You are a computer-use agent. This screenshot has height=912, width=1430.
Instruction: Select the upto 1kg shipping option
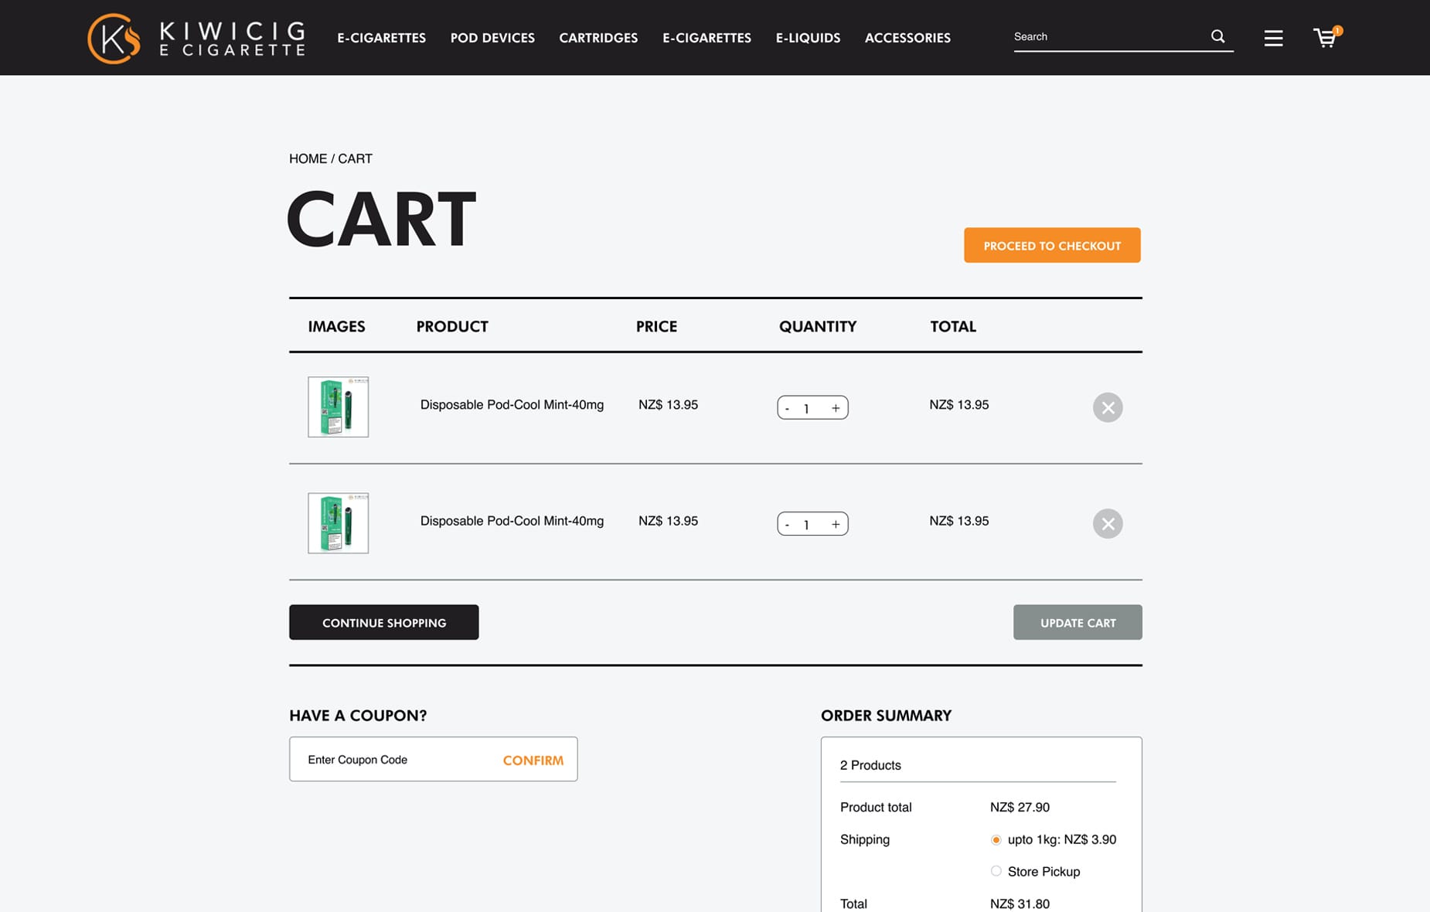(x=996, y=840)
